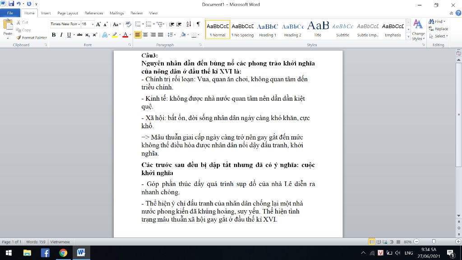Screen dimensions: 462x260
Task: Switch to the Page Layout tab
Action: pos(68,13)
